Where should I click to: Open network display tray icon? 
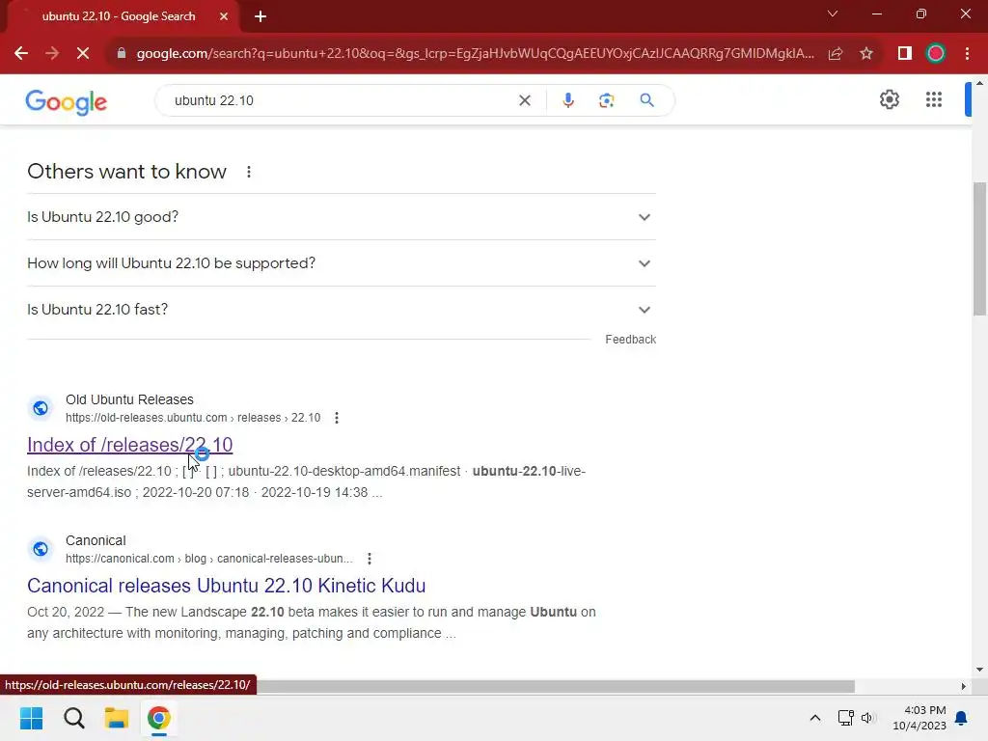coord(845,718)
